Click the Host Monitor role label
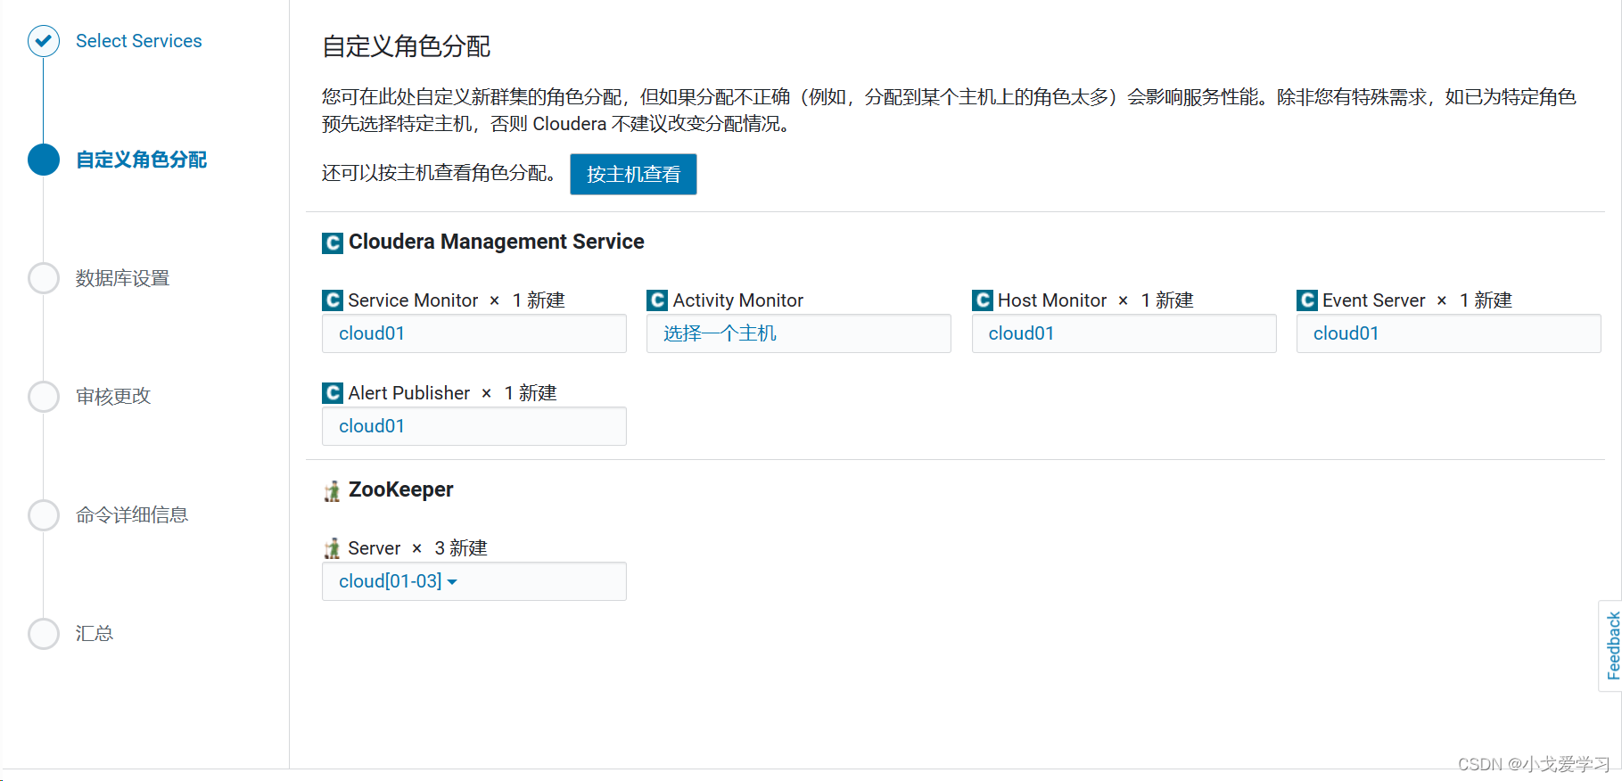This screenshot has height=781, width=1622. point(1052,300)
